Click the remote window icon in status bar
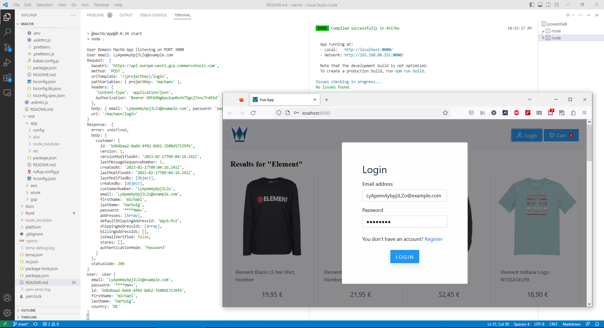This screenshot has width=604, height=328. tap(5, 324)
